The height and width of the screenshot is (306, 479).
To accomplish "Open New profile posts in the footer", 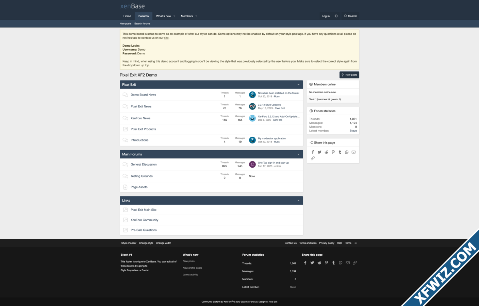I will 192,268.
